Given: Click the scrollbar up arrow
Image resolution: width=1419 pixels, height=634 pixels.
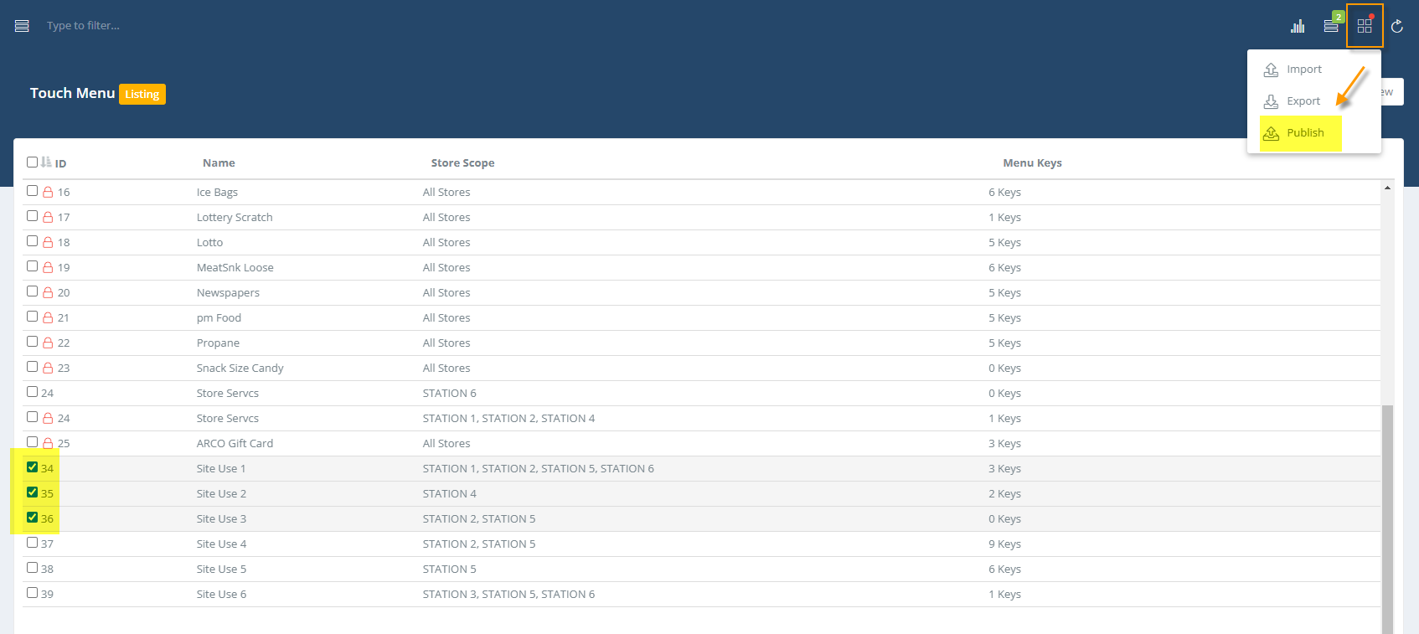Looking at the screenshot, I should coord(1387,188).
